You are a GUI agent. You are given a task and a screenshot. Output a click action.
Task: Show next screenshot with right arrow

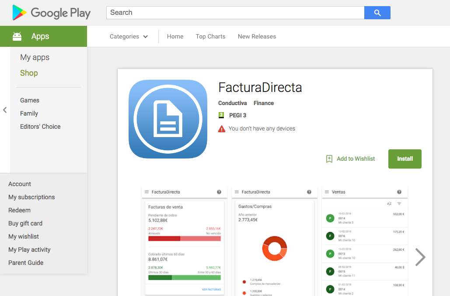point(420,257)
